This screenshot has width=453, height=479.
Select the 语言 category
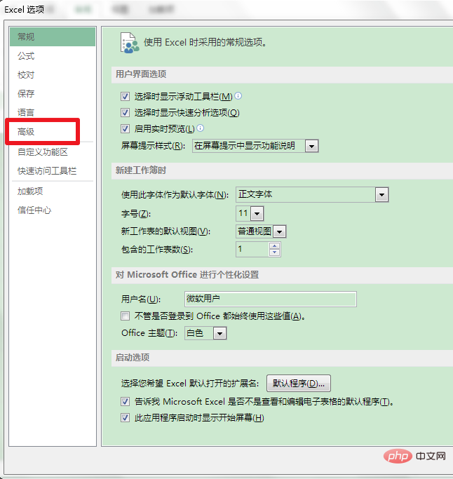pyautogui.click(x=53, y=112)
